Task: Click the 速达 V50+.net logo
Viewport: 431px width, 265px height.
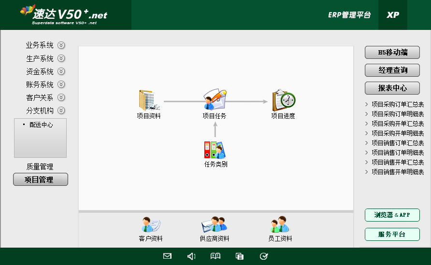Action: click(x=64, y=14)
